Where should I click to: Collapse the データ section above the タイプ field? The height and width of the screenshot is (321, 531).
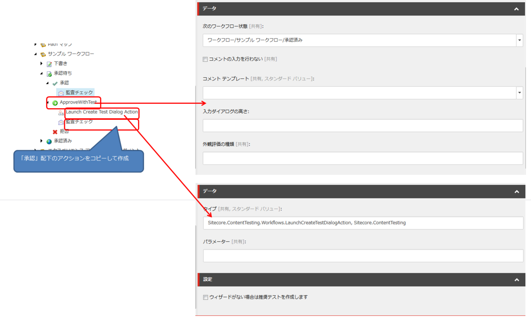pyautogui.click(x=516, y=191)
